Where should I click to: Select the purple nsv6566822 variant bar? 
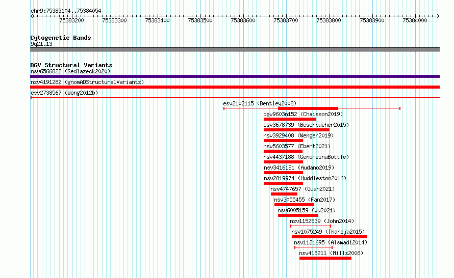tap(235, 76)
